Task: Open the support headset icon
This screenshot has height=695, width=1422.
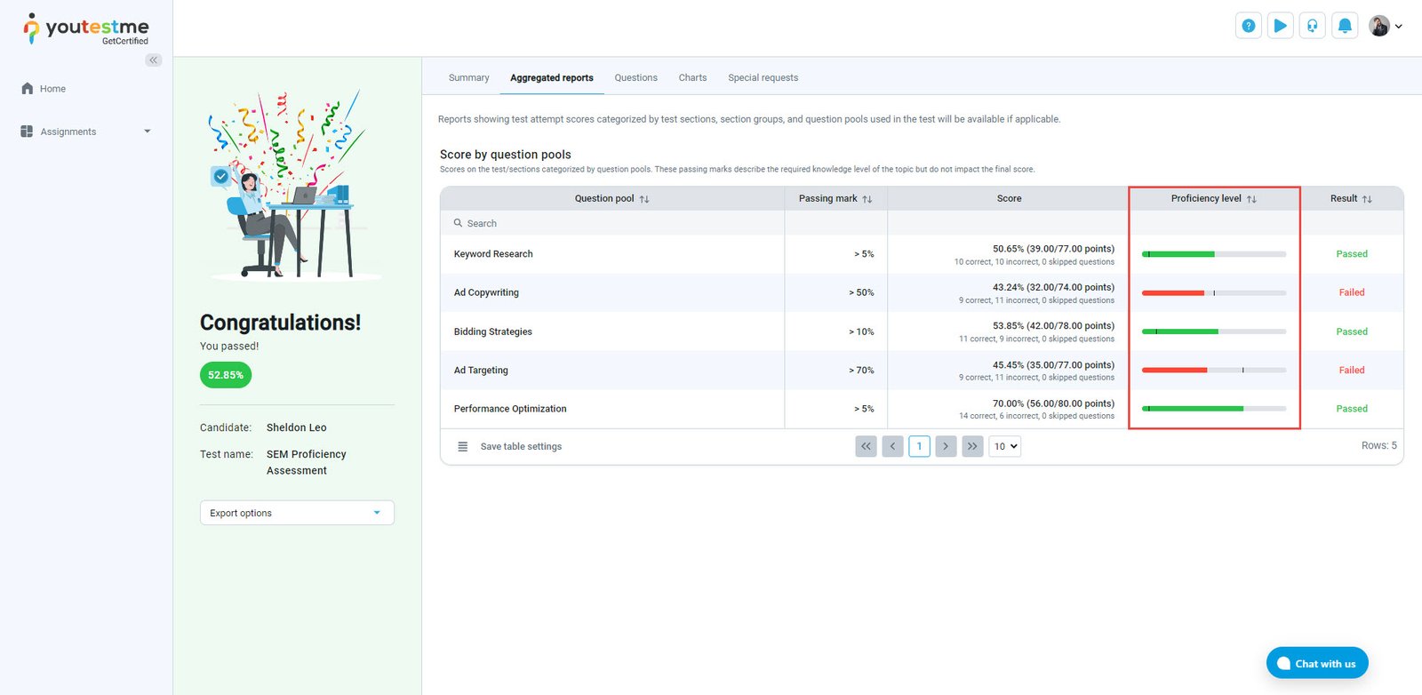Action: (x=1313, y=26)
